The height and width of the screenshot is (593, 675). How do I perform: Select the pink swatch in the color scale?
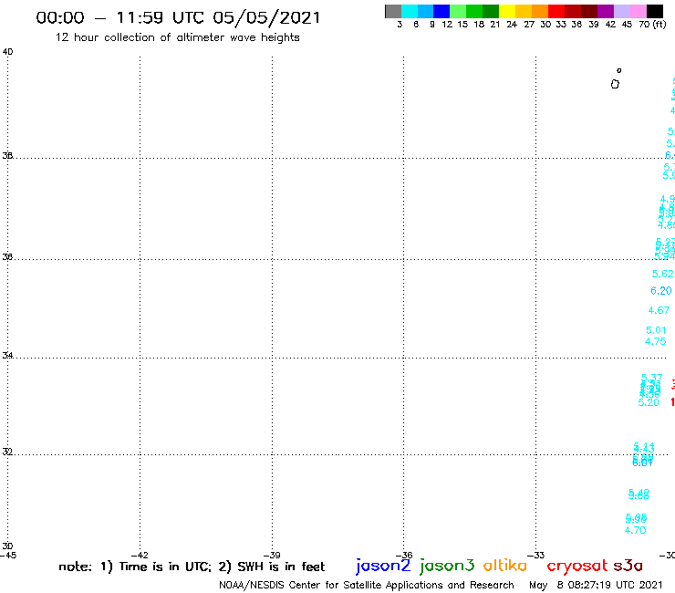coord(638,11)
